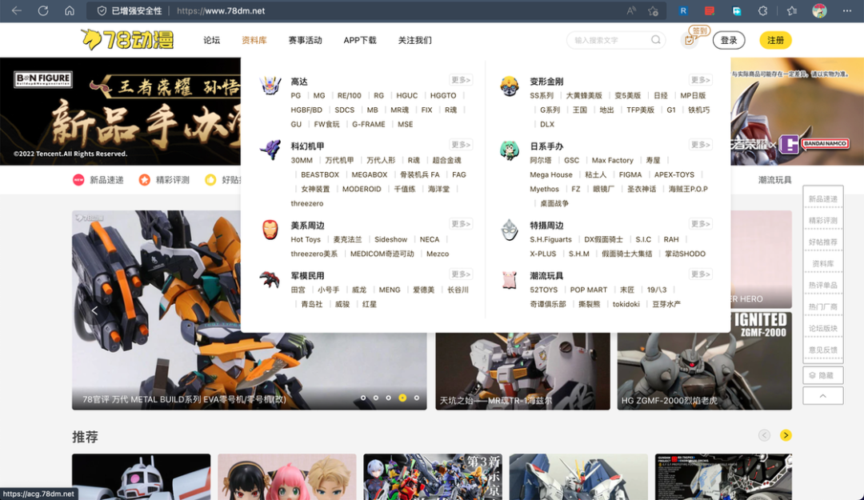The height and width of the screenshot is (500, 864).
Task: Jump to 热评单品 in right sidebar
Action: [x=822, y=285]
